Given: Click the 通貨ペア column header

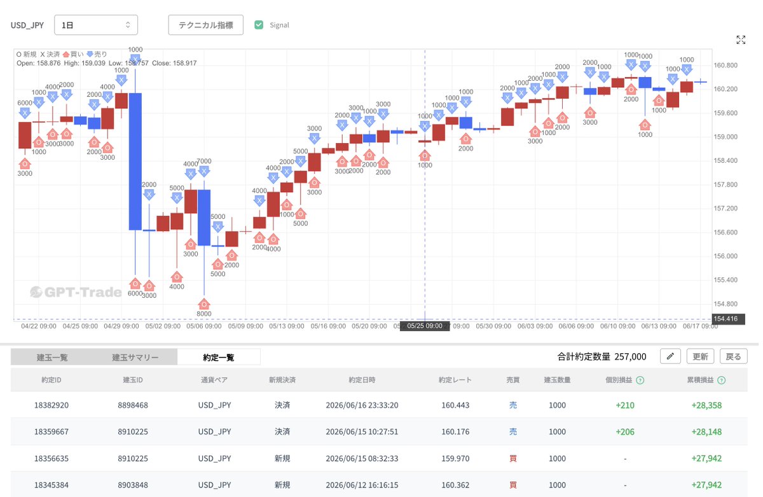Looking at the screenshot, I should click(x=214, y=380).
